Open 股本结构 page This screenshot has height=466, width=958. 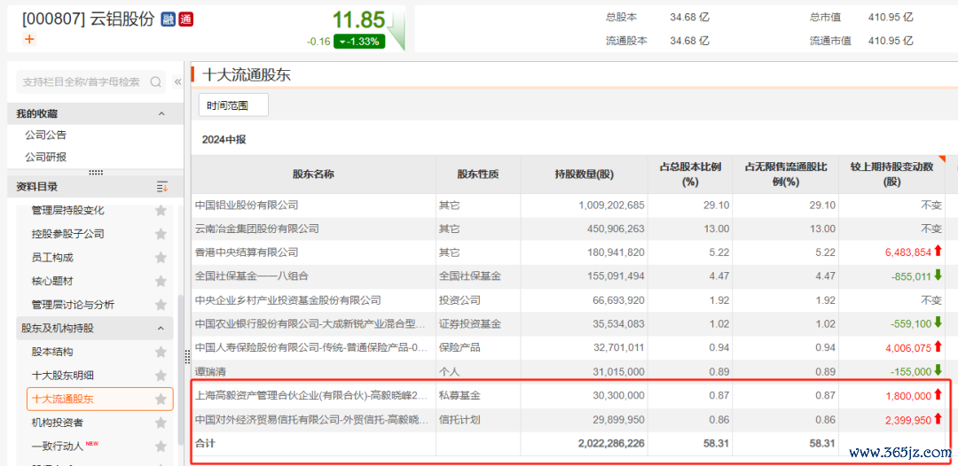(x=52, y=352)
